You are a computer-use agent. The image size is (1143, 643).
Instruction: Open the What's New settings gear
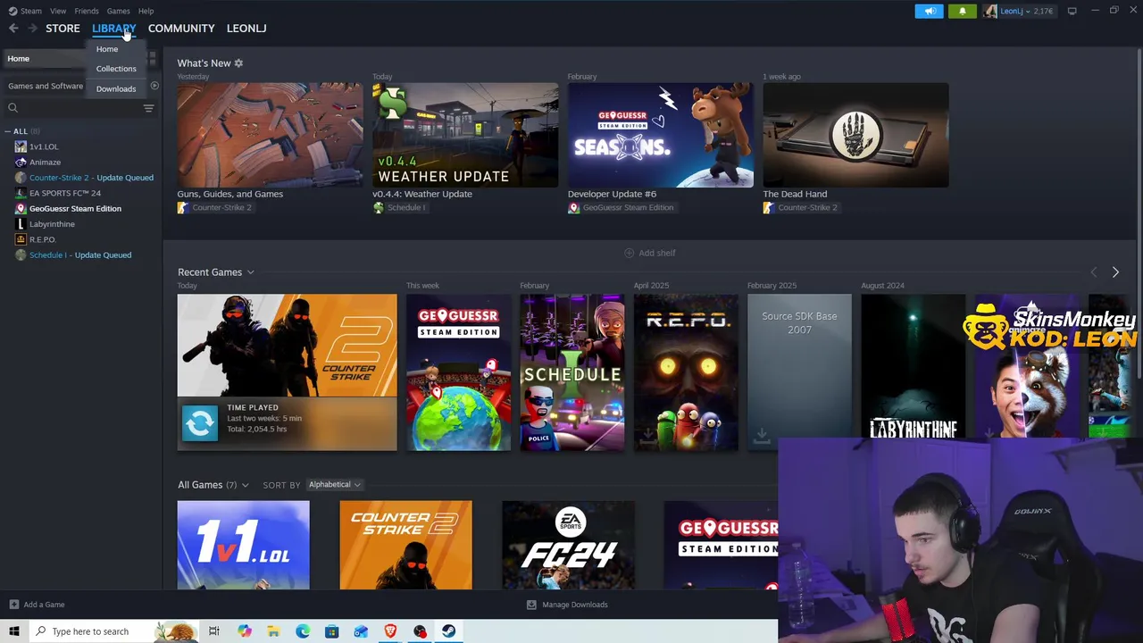pos(238,63)
